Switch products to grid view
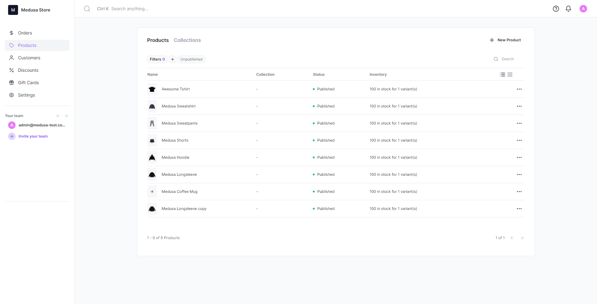This screenshot has width=597, height=304. point(510,74)
